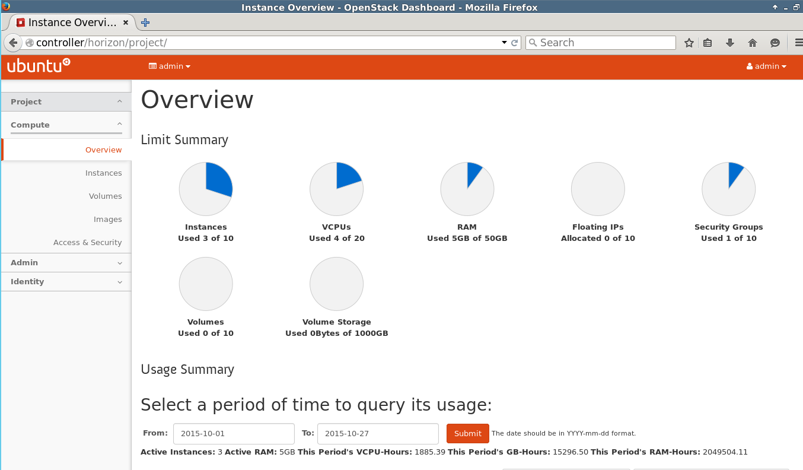Click the Firefox icon in title bar
This screenshot has height=470, width=803.
(x=6, y=7)
